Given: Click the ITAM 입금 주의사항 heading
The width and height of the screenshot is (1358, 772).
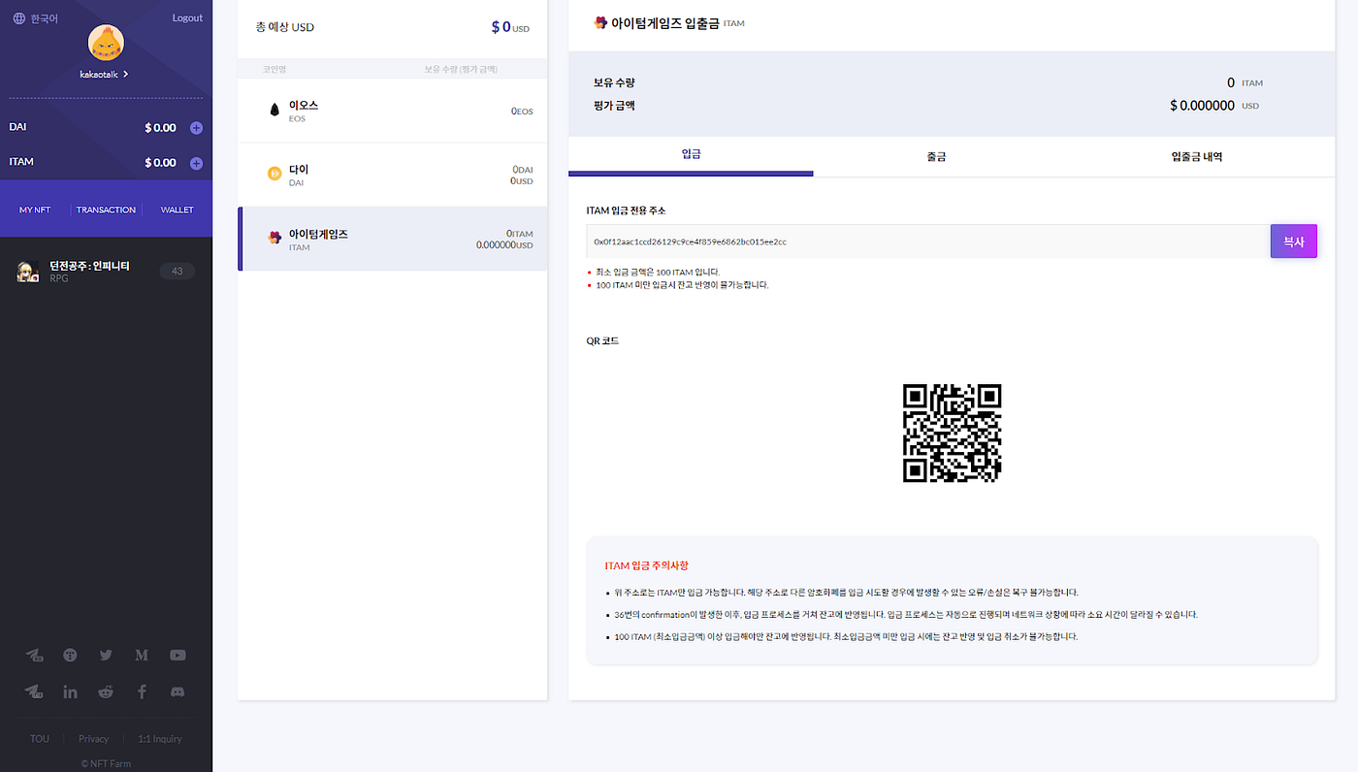Looking at the screenshot, I should click(646, 565).
